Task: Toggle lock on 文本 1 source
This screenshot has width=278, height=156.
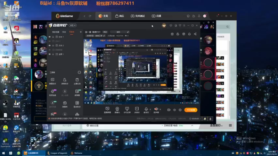Action: [x=53, y=37]
